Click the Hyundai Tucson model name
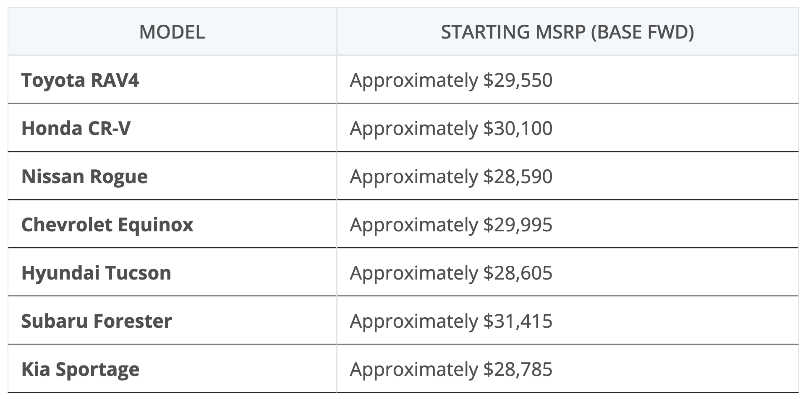Viewport: 803px width, 399px height. coord(96,273)
